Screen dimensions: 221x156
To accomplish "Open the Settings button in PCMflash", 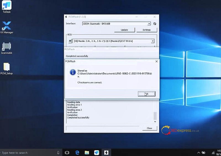I will coord(147,30).
